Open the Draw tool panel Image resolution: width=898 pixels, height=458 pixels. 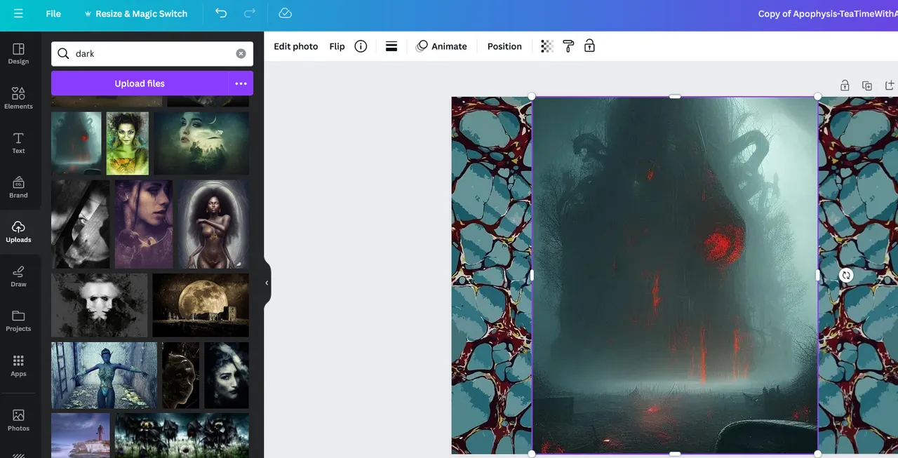[x=19, y=276]
